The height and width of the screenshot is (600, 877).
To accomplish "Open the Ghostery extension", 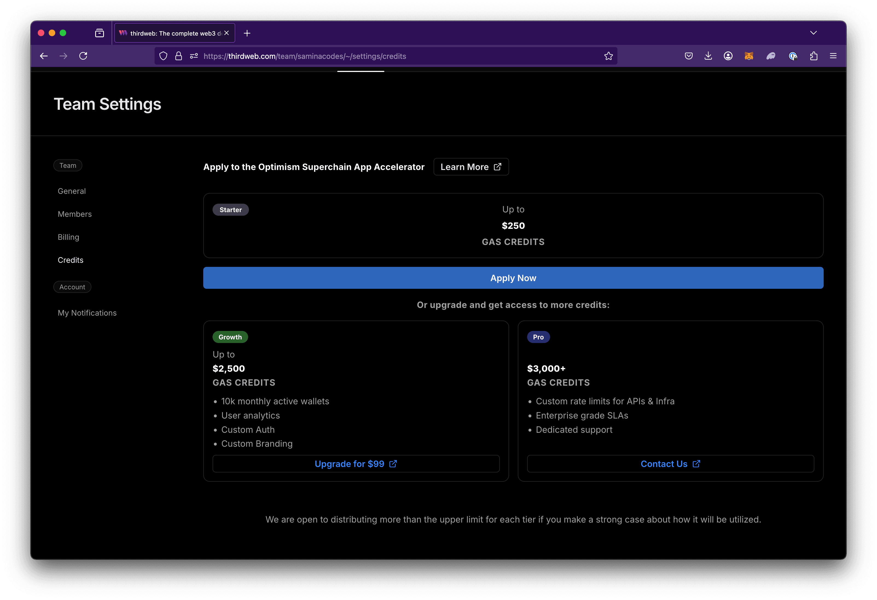I will click(771, 56).
